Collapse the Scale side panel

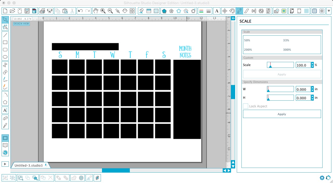point(233,18)
